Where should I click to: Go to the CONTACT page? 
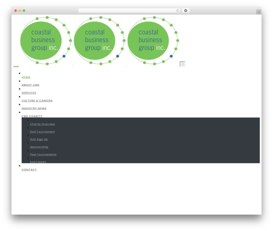[x=29, y=170]
